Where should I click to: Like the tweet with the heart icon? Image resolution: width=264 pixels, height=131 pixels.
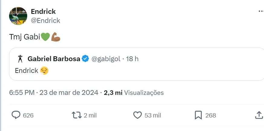point(138,115)
